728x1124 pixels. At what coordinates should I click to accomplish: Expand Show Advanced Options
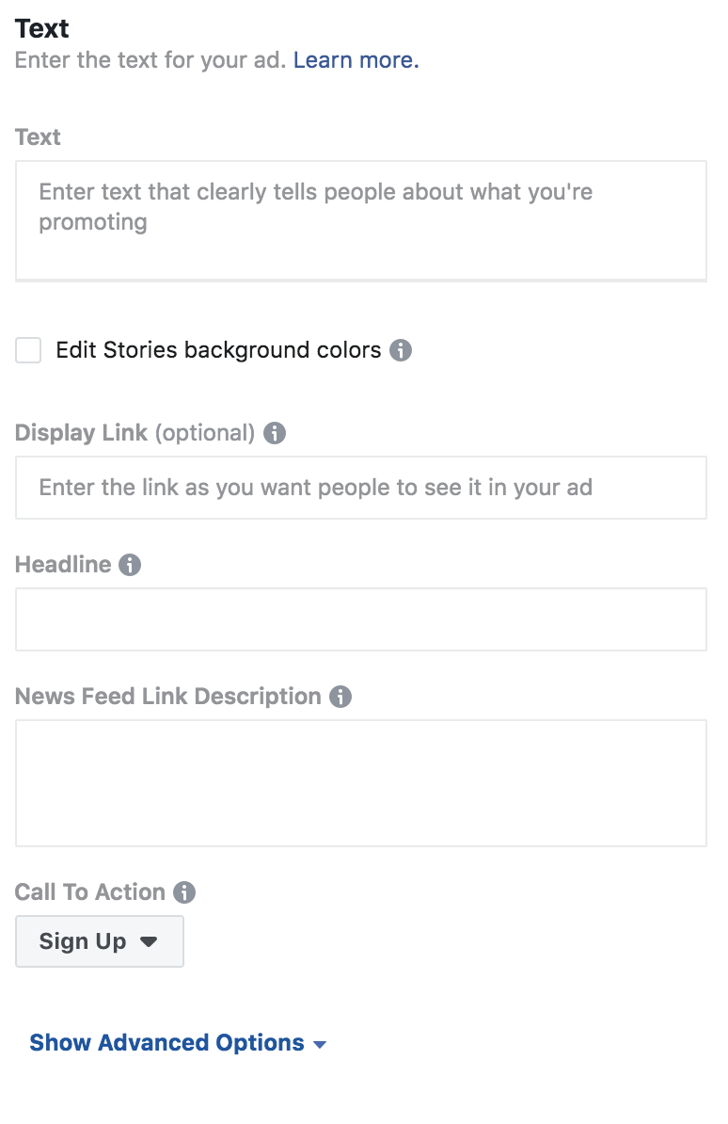click(x=166, y=1043)
